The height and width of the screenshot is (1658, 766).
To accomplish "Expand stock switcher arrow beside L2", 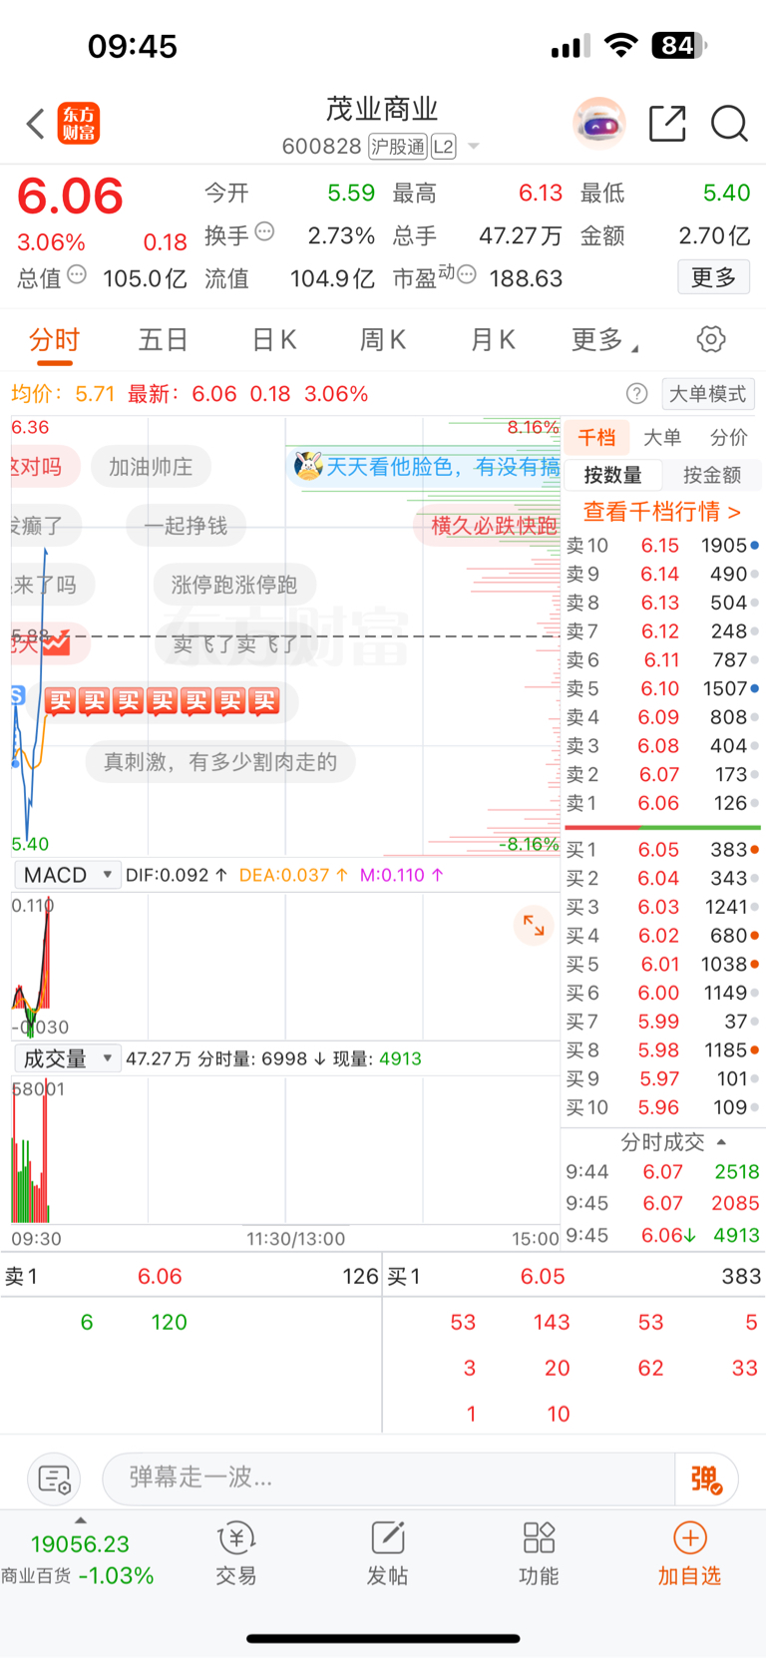I will coord(474,147).
